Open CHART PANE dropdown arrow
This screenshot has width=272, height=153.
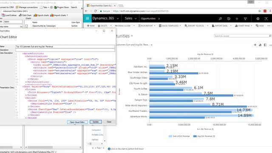pyautogui.click(x=251, y=25)
